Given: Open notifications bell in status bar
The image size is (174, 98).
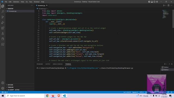Looking at the screenshot, I should pos(172,92).
